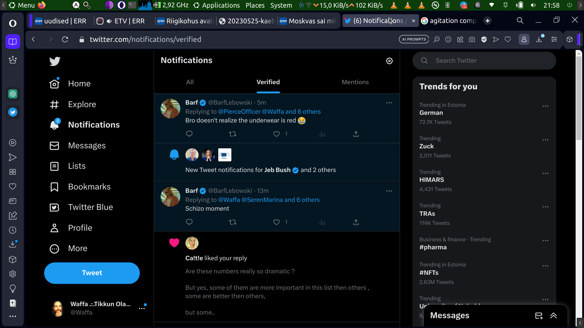Open Opera sidebar history clock
This screenshot has height=328, width=584.
[13, 230]
